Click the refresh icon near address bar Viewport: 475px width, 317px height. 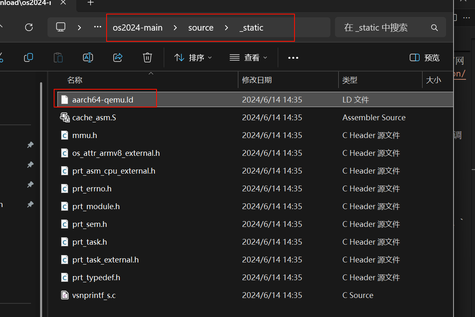pyautogui.click(x=28, y=27)
